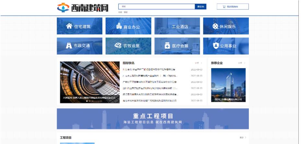Click the 重点工程项目 banner

tap(153, 119)
